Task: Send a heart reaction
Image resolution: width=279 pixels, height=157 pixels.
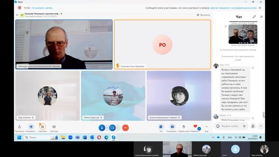Action: tap(195, 126)
